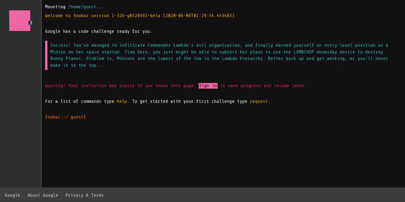Click 'For a list of commands type' text
This screenshot has width=405, height=202.
(80, 101)
